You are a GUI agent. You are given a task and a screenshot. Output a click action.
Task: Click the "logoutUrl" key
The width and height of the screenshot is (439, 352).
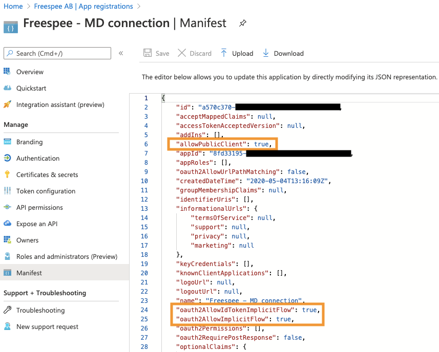(196, 291)
